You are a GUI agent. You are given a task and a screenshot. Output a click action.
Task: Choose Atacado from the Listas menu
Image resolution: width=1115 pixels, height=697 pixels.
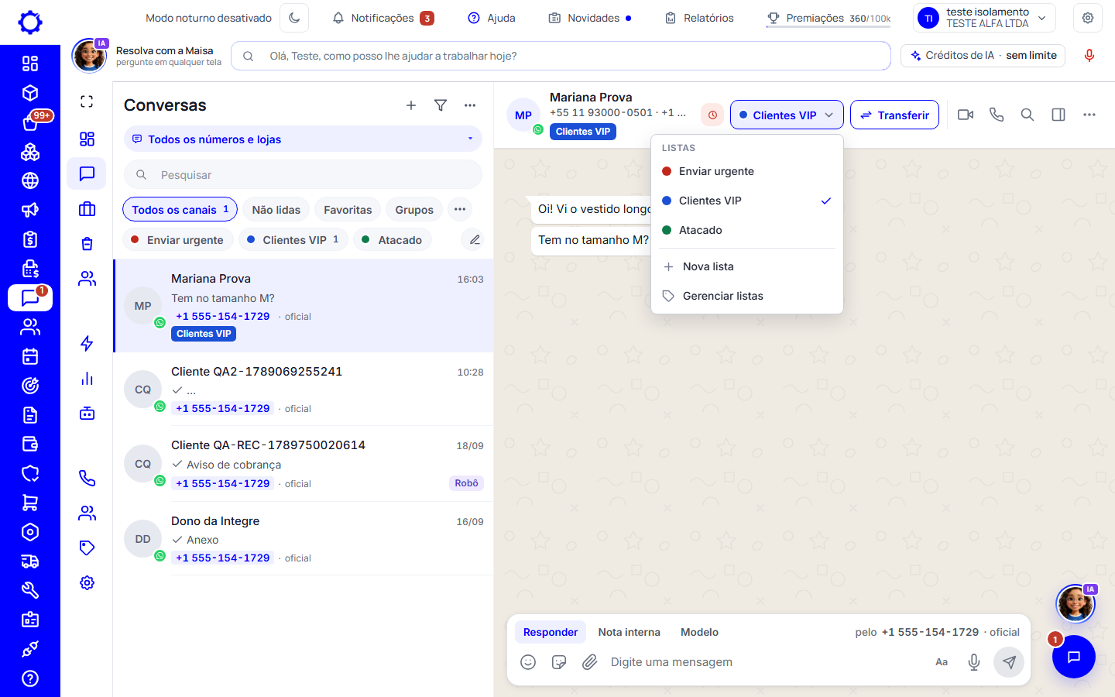tap(747, 230)
